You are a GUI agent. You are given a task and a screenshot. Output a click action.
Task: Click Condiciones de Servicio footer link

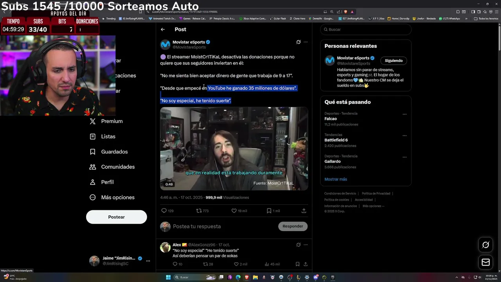340,193
